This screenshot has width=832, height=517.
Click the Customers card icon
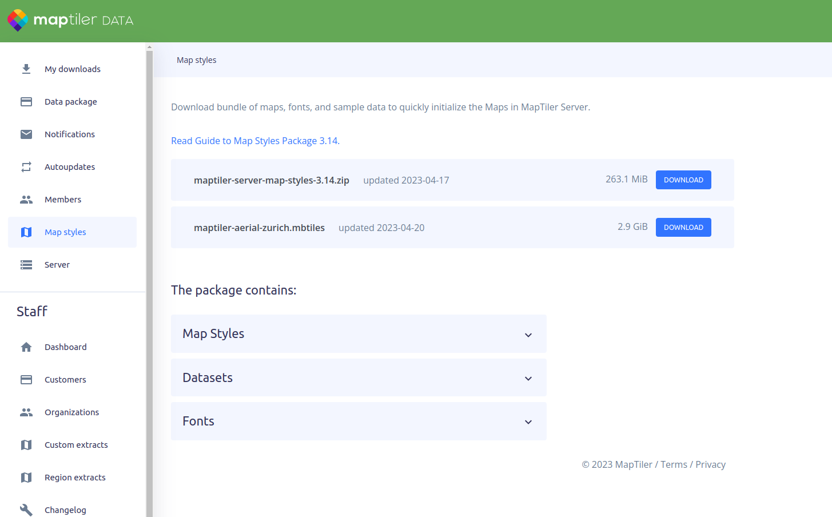(x=26, y=380)
